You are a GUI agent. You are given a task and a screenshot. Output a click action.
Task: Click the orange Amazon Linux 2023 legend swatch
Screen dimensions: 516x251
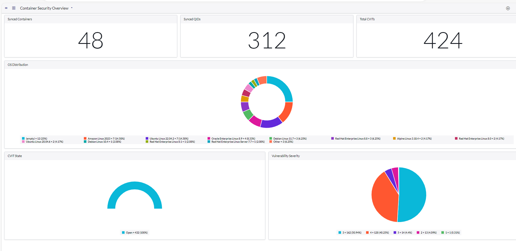(85, 138)
